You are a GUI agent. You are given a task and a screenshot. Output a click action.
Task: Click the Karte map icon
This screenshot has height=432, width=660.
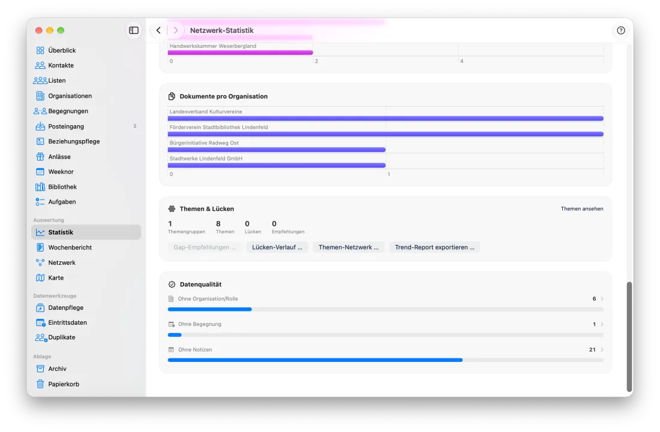coord(40,278)
